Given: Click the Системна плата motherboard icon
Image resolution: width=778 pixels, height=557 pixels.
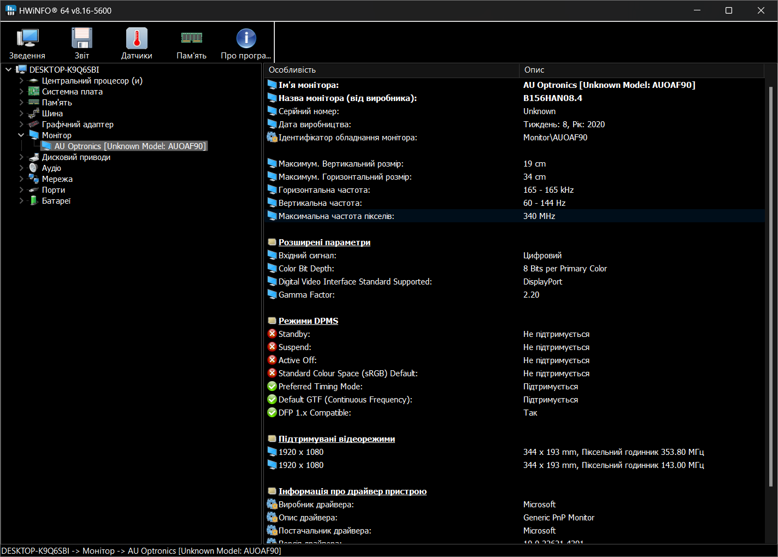Looking at the screenshot, I should [34, 92].
